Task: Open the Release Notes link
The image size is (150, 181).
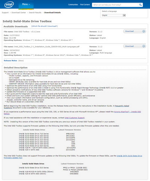Action: pos(10,60)
